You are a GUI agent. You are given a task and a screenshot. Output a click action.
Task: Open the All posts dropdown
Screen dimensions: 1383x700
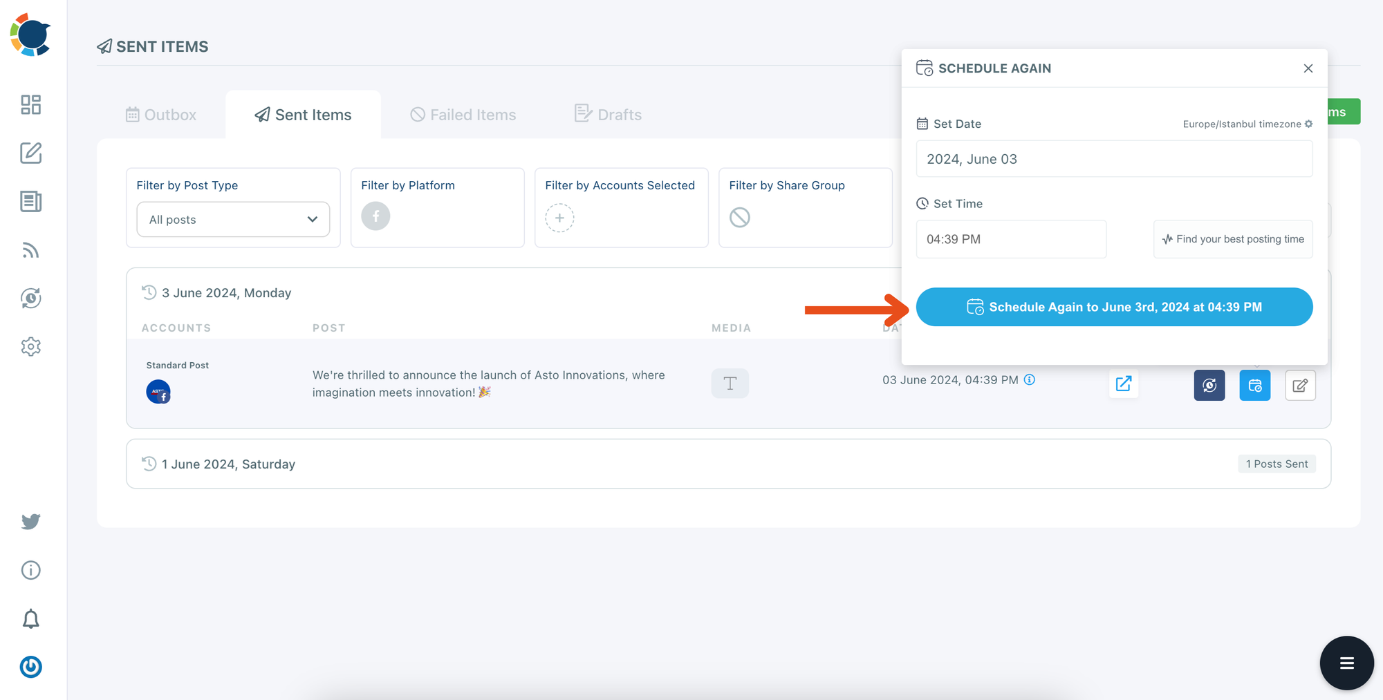pyautogui.click(x=233, y=220)
